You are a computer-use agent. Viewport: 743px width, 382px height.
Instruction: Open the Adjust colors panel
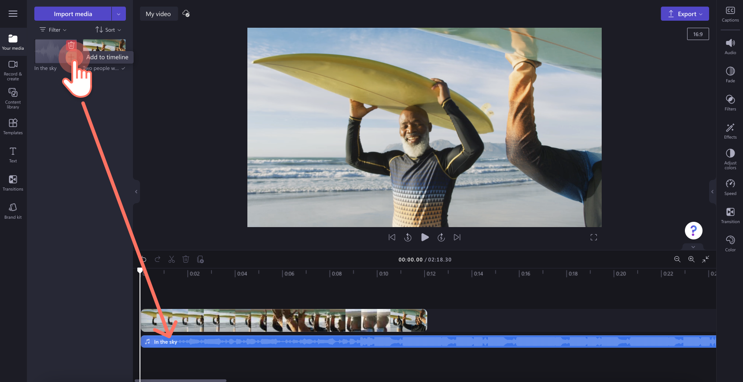pyautogui.click(x=730, y=159)
